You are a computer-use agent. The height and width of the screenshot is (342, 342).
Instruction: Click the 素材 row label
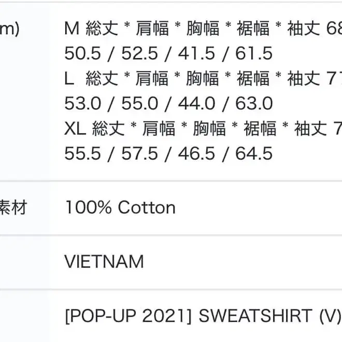click(x=12, y=208)
